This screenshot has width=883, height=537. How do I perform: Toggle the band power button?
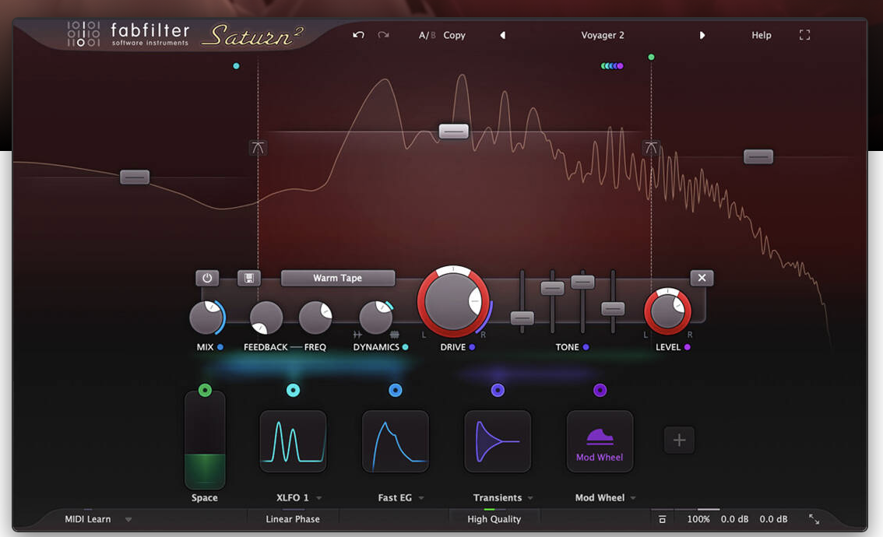[207, 278]
